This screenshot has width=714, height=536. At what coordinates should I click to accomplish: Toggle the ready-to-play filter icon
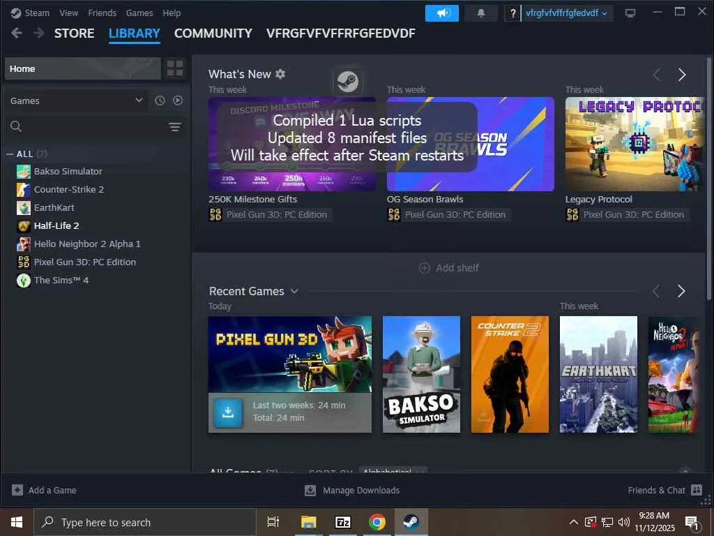point(178,100)
